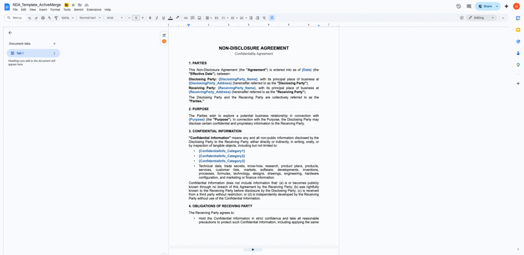Toggle bold formatting
The width and height of the screenshot is (524, 255).
(x=150, y=18)
